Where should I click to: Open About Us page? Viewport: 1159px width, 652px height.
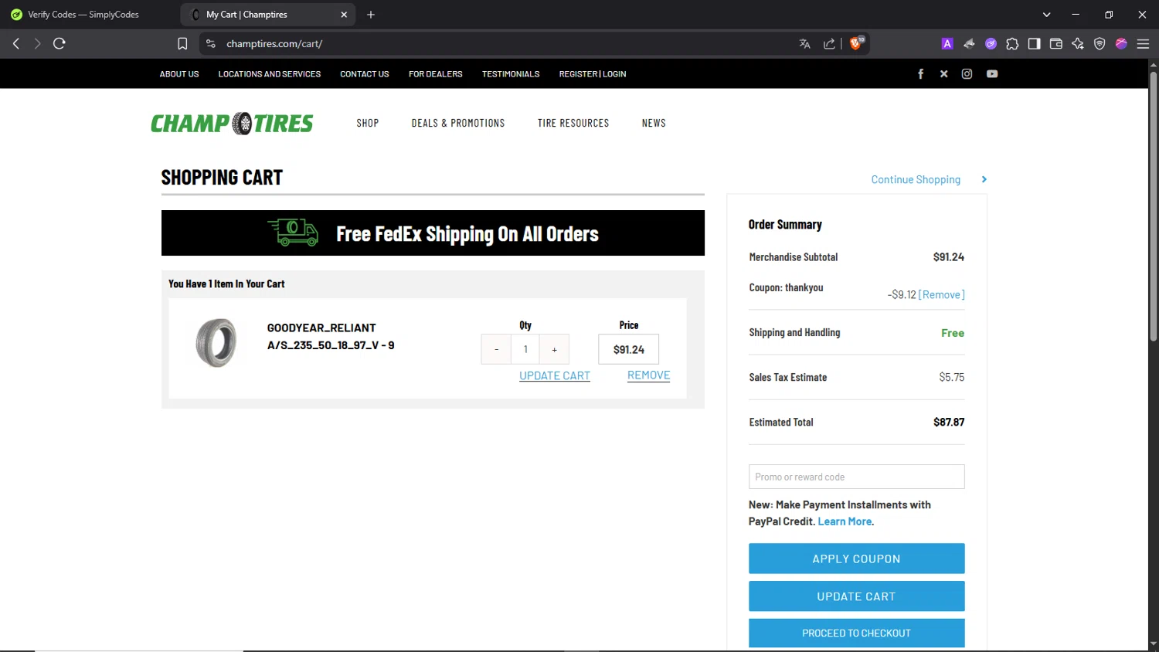coord(179,74)
